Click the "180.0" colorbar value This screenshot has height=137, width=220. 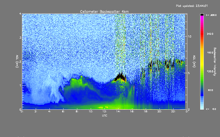click(x=210, y=53)
